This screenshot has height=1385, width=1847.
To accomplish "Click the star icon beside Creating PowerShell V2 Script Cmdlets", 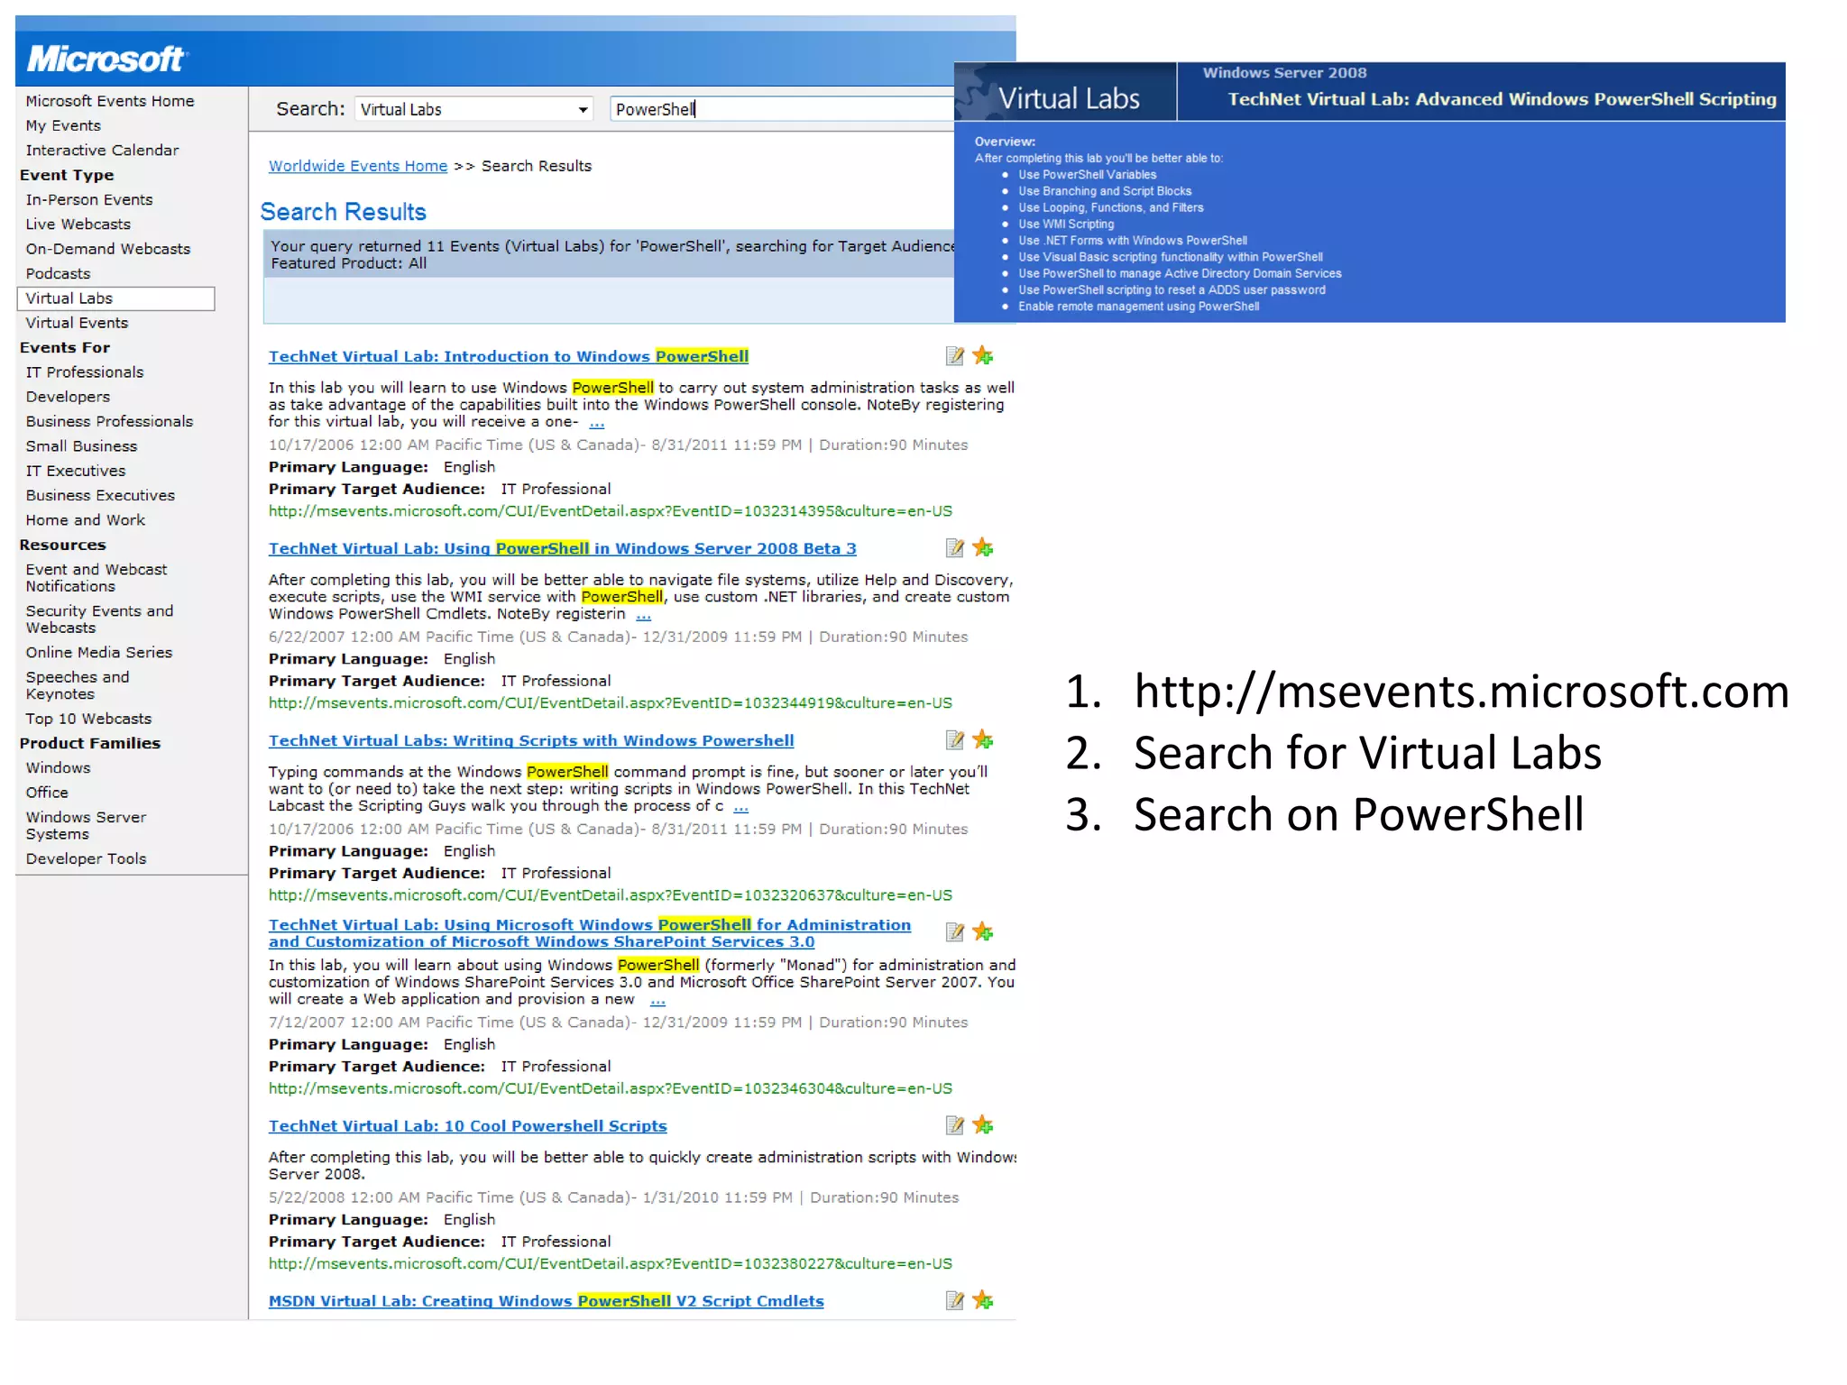I will point(983,1300).
